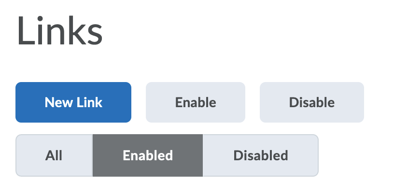Filter to disabled links with Disabled segment
Screen dimensions: 394x195
[x=261, y=155]
